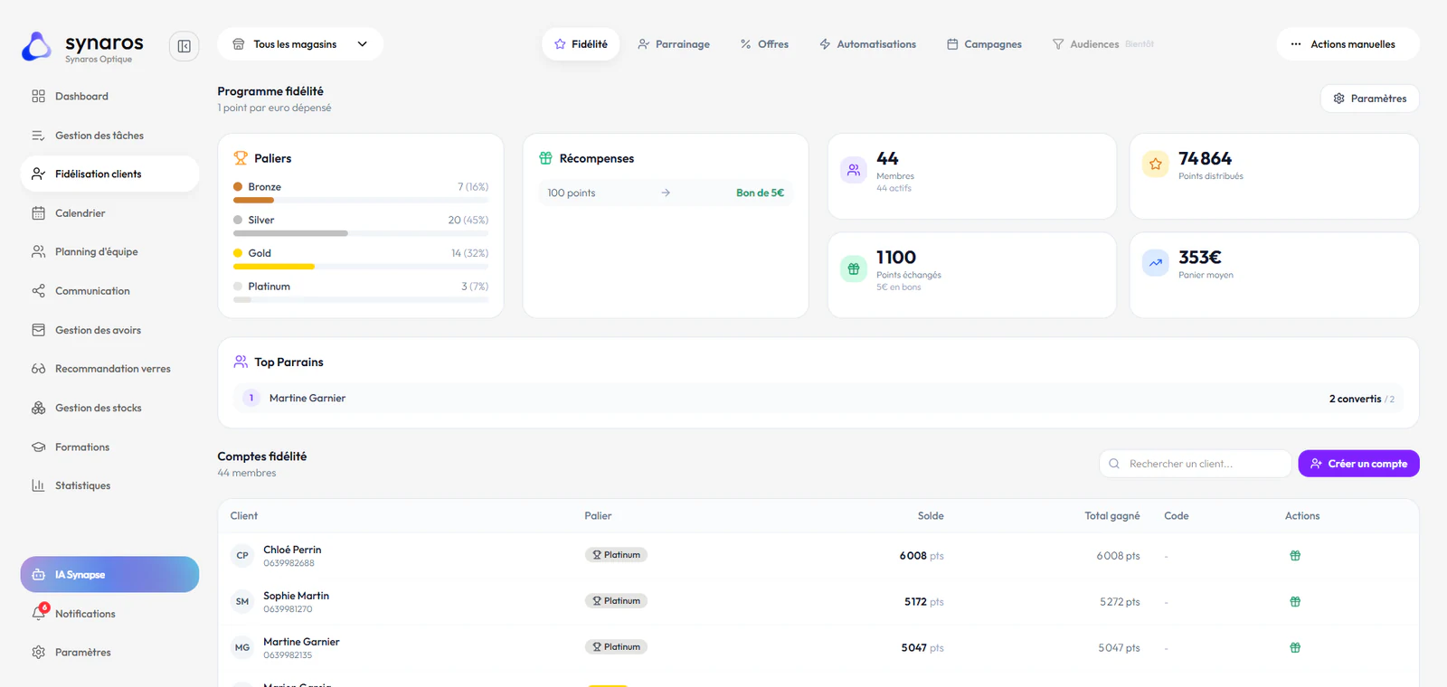Switch to the Parrainage tab

coord(674,44)
